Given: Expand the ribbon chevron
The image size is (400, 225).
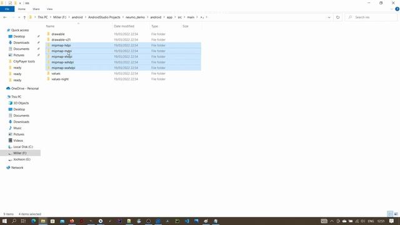Looking at the screenshot, I should click(x=392, y=9).
